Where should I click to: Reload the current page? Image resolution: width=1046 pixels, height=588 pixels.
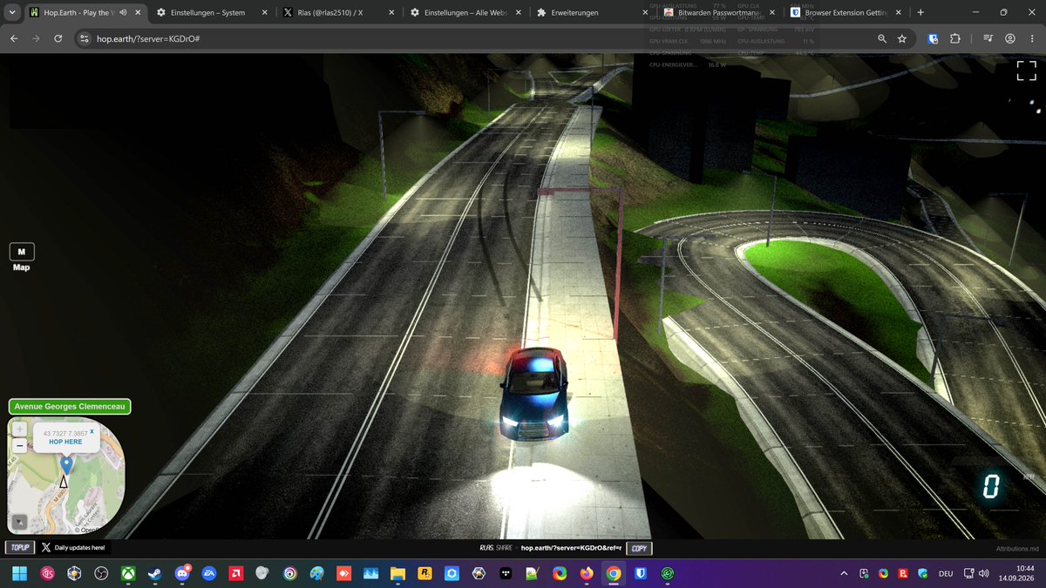click(58, 39)
